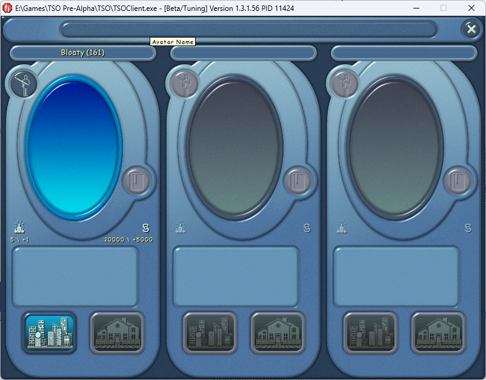Open the description book icon on the middle card

point(298,181)
